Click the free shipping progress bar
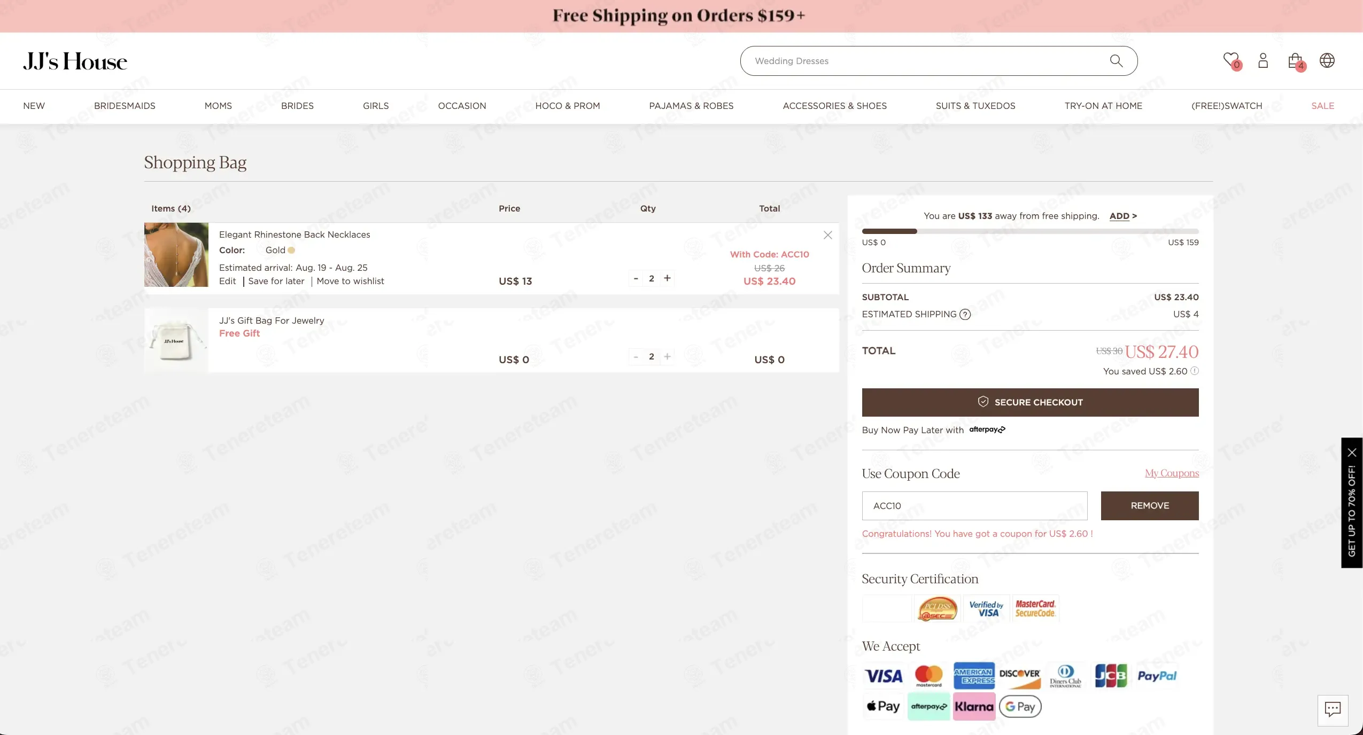1363x735 pixels. pos(1030,231)
